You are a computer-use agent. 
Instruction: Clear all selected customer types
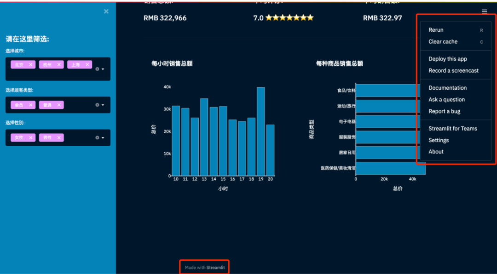tap(97, 105)
